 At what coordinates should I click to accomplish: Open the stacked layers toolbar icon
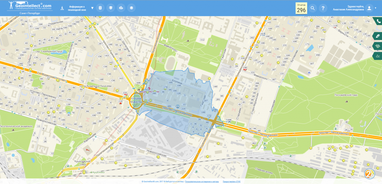click(131, 8)
